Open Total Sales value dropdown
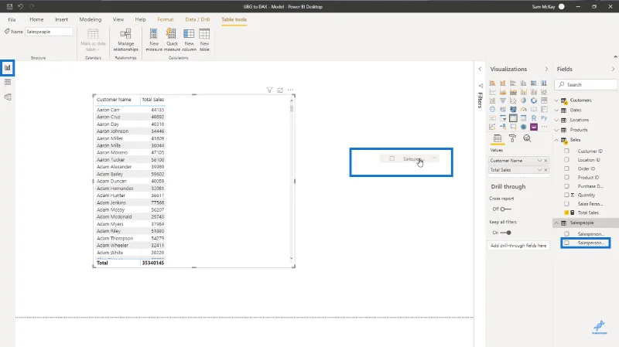The width and height of the screenshot is (619, 347). click(x=539, y=170)
